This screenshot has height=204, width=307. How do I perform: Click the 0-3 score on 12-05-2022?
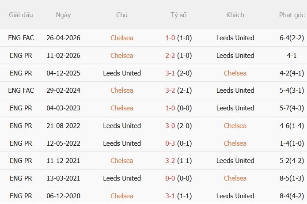[170, 144]
